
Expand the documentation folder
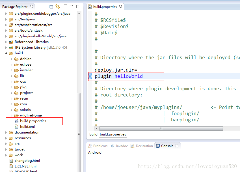click(x=6, y=132)
